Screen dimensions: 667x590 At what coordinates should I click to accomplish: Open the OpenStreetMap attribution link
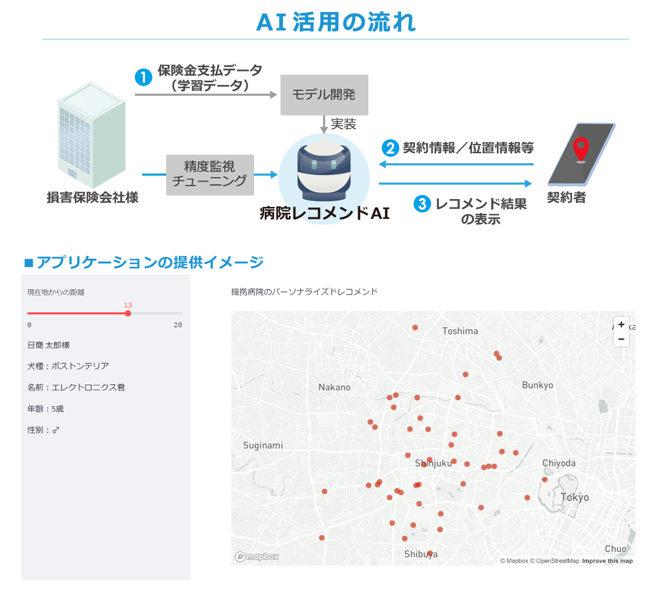pyautogui.click(x=555, y=561)
